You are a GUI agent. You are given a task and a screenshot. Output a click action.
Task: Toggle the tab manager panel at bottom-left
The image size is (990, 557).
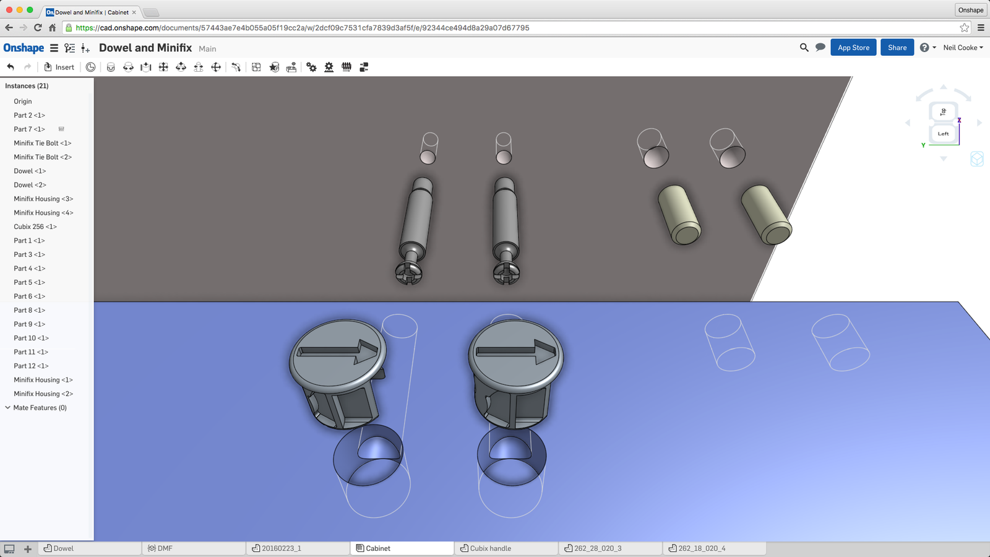click(x=9, y=548)
